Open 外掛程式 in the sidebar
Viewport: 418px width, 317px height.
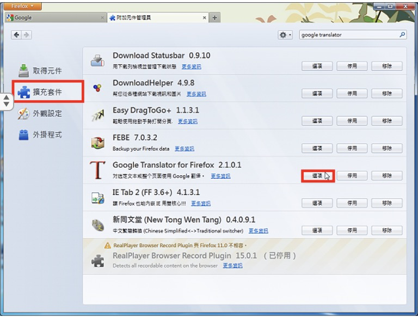point(40,135)
